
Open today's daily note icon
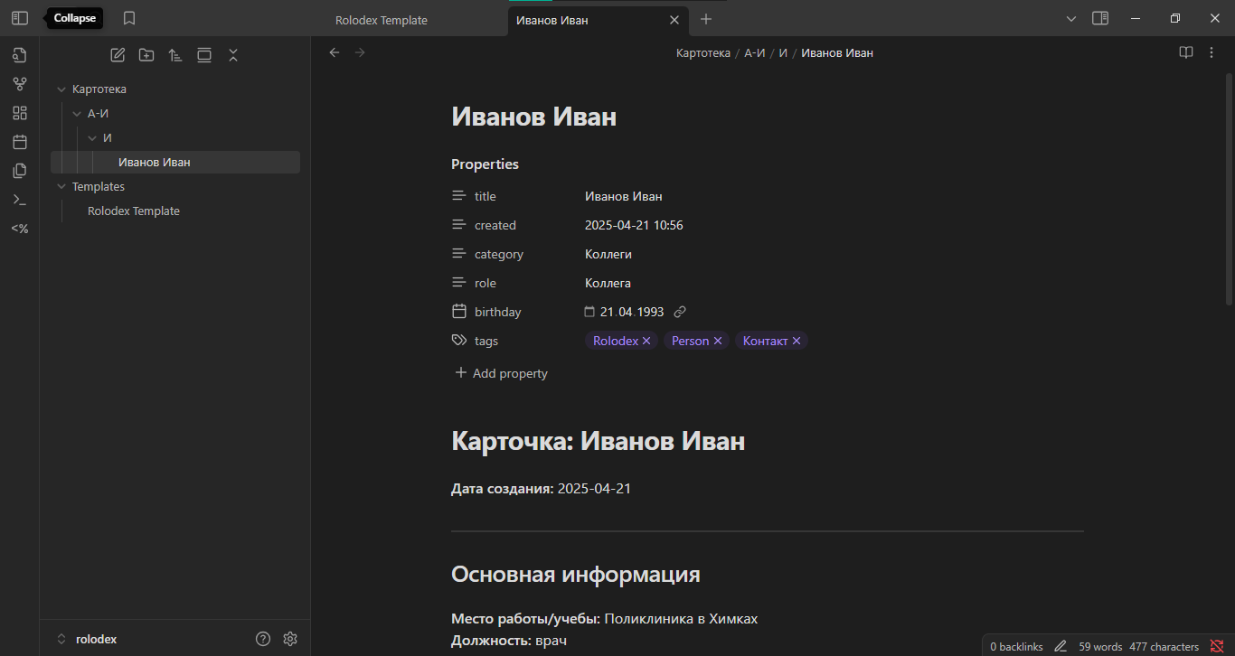pos(20,142)
